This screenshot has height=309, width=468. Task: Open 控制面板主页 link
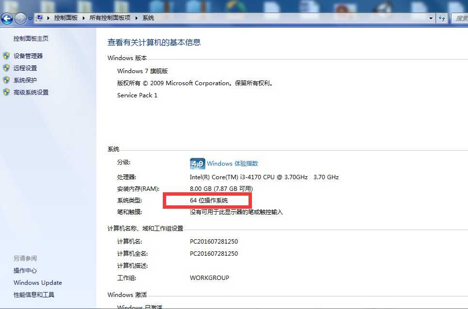pyautogui.click(x=31, y=38)
